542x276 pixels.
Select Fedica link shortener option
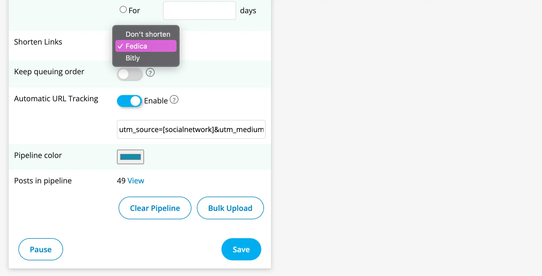pyautogui.click(x=146, y=46)
